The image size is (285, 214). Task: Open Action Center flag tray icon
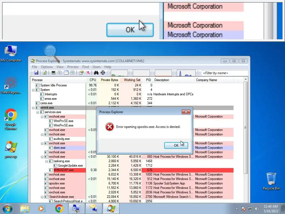[x=244, y=209]
